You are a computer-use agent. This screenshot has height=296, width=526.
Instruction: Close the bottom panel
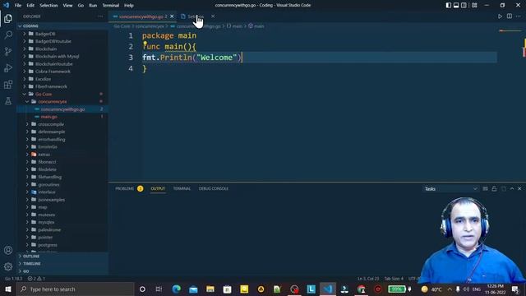point(519,188)
